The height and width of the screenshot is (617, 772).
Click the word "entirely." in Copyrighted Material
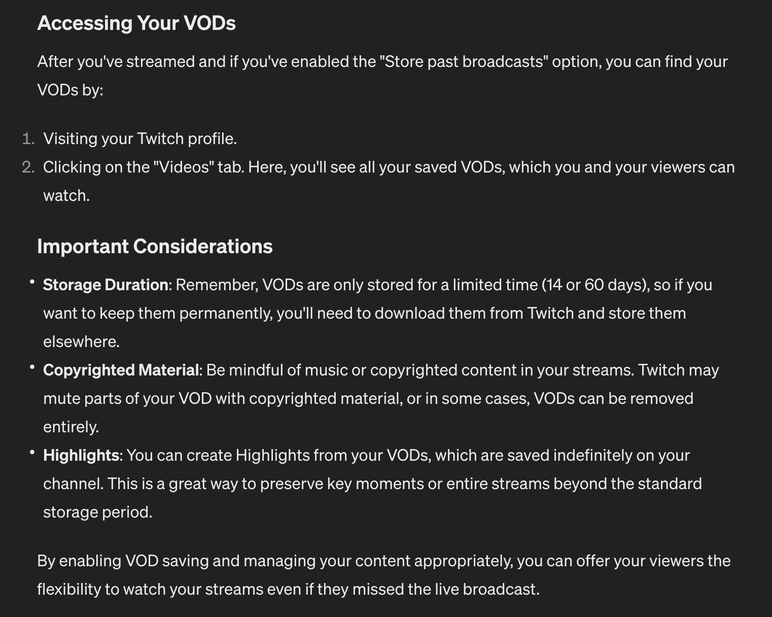[x=71, y=427]
